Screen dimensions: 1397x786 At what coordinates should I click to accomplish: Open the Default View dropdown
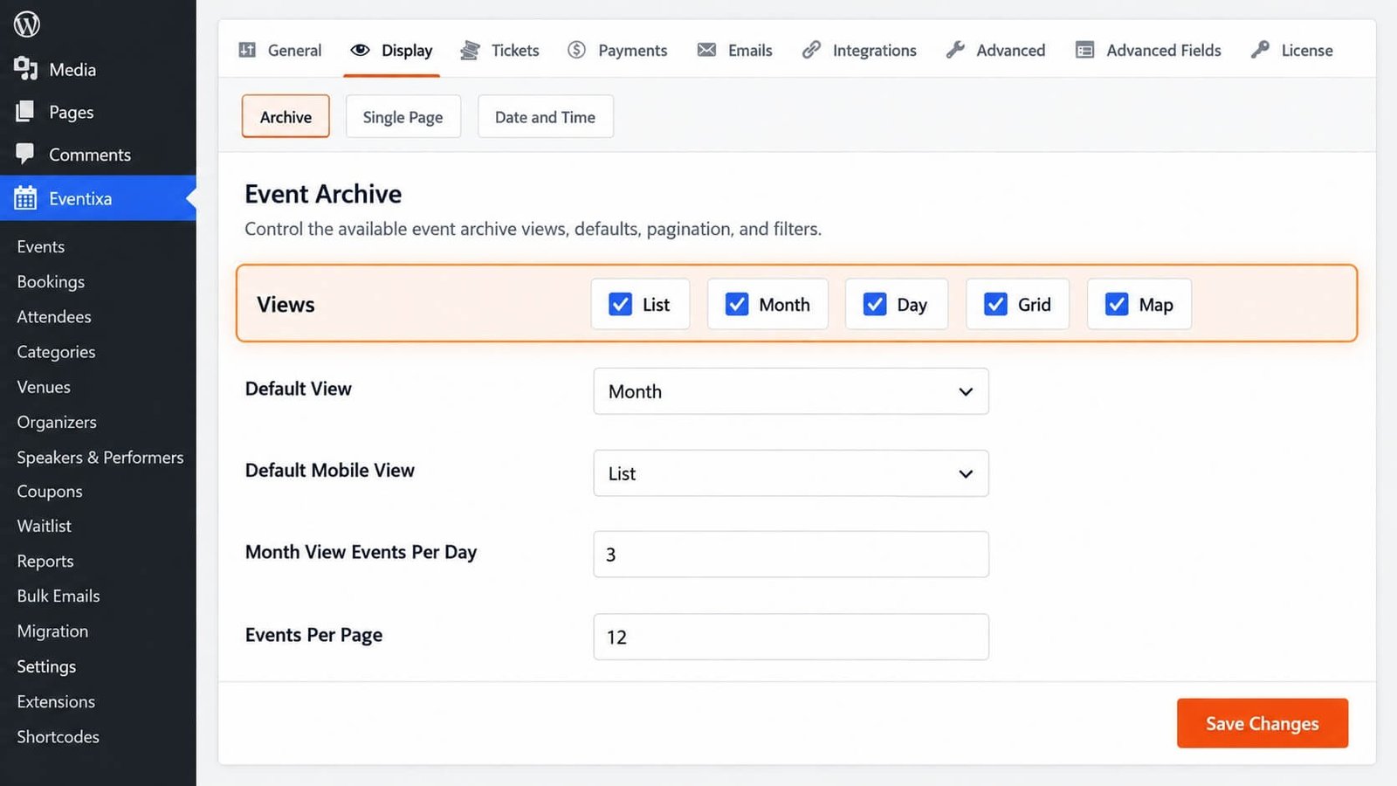[791, 391]
